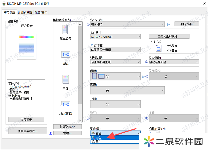The image size is (208, 150).
Task: Click the 扩展列表>> button
Action: tap(68, 127)
